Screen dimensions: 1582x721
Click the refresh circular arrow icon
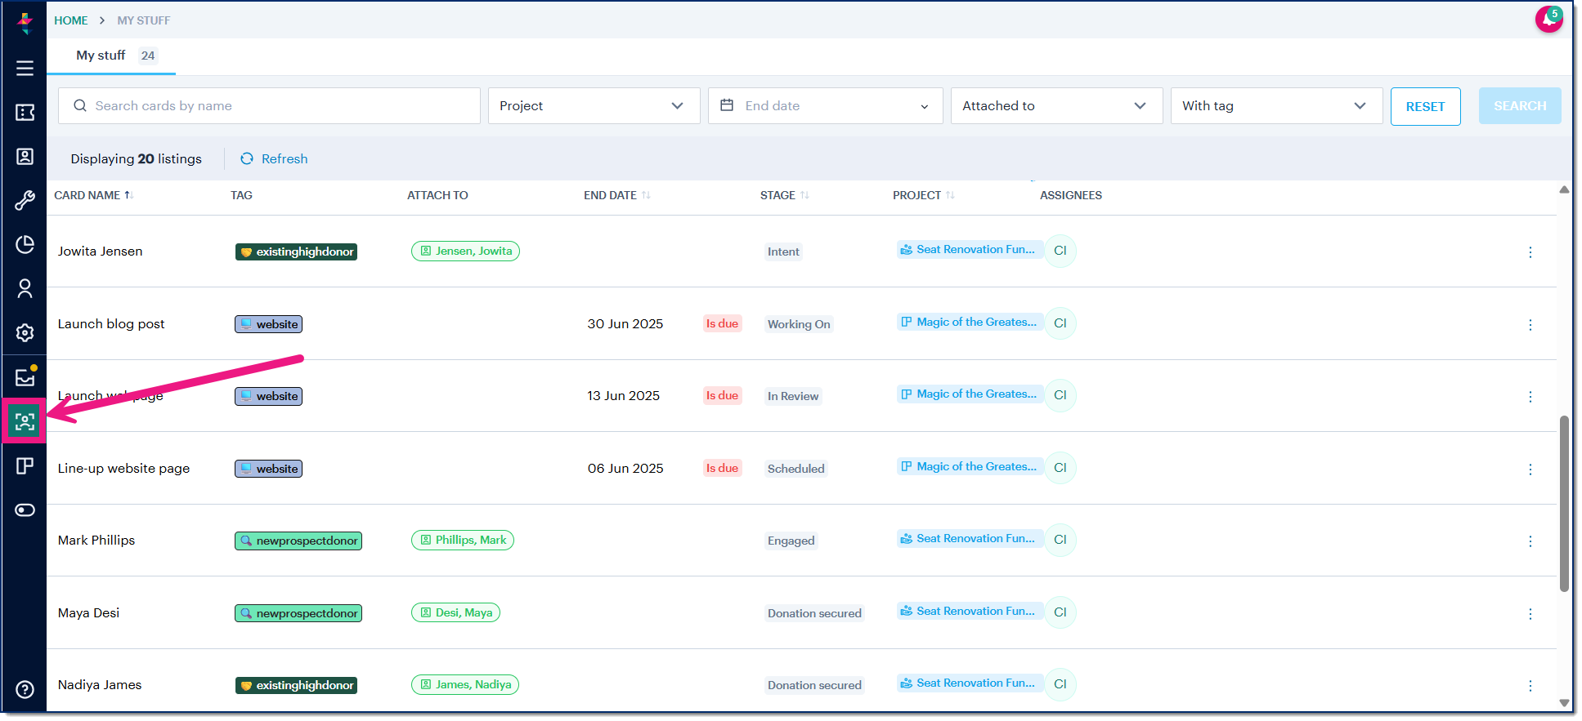tap(247, 158)
